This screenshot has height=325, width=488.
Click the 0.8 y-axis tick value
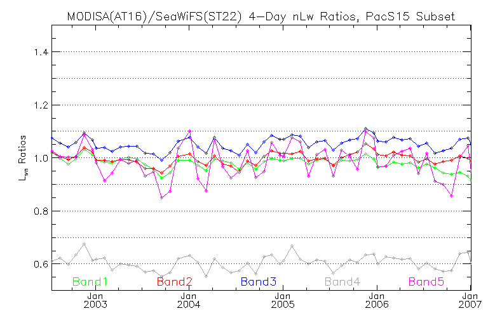click(41, 211)
